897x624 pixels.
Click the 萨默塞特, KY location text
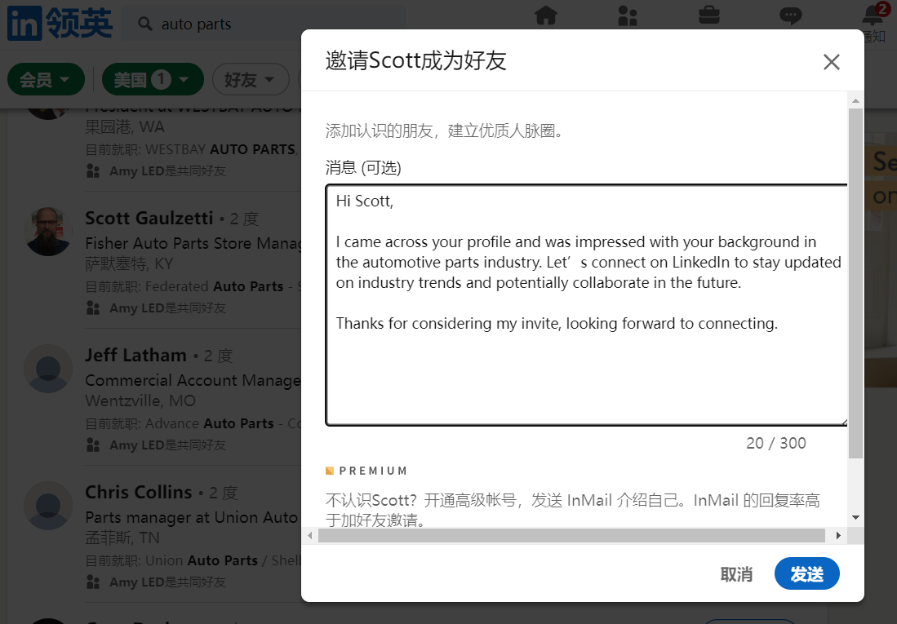point(129,263)
